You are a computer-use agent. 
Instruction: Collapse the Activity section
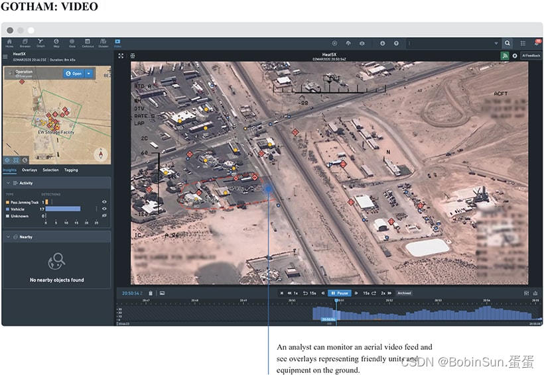[x=9, y=183]
